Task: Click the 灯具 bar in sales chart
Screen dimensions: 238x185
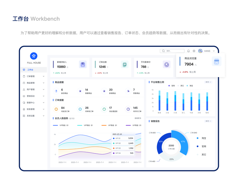Action: point(175,101)
